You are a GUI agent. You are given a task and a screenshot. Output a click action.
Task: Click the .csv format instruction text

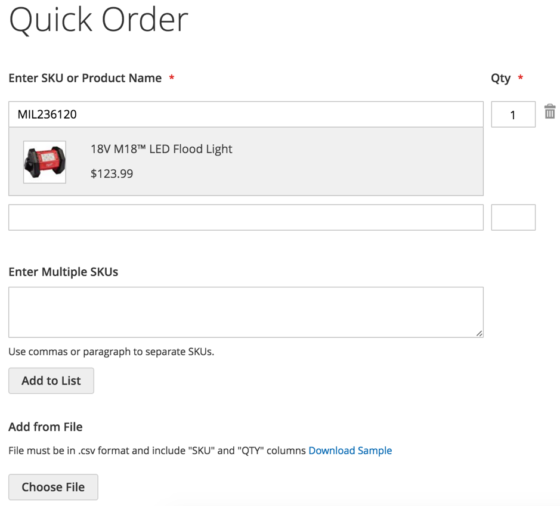click(157, 451)
